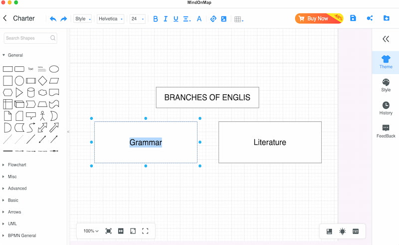Click the Charter document title
The image size is (399, 245).
click(x=23, y=18)
